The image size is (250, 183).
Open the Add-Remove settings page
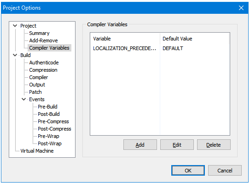point(43,40)
